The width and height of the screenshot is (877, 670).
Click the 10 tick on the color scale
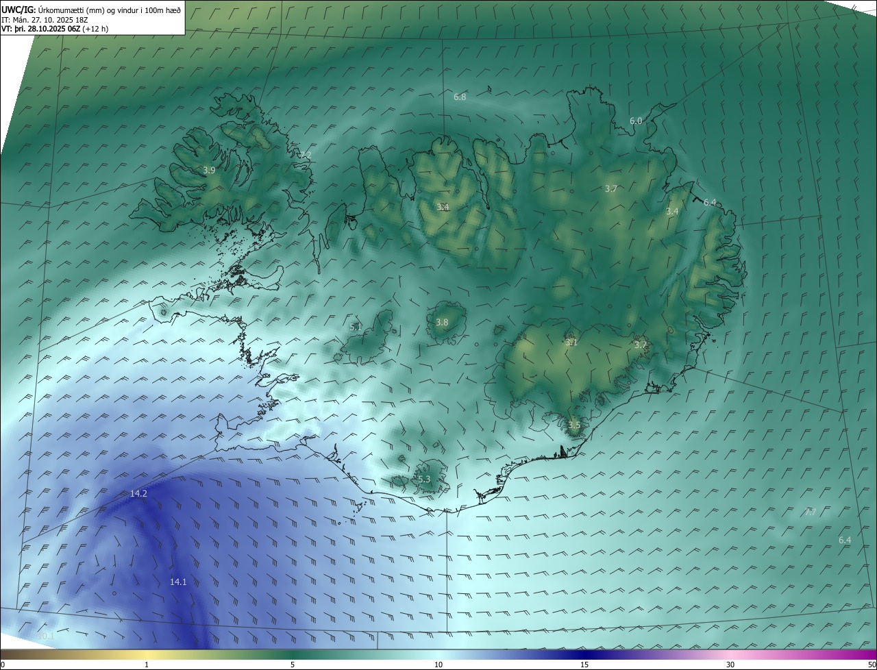[x=438, y=665]
